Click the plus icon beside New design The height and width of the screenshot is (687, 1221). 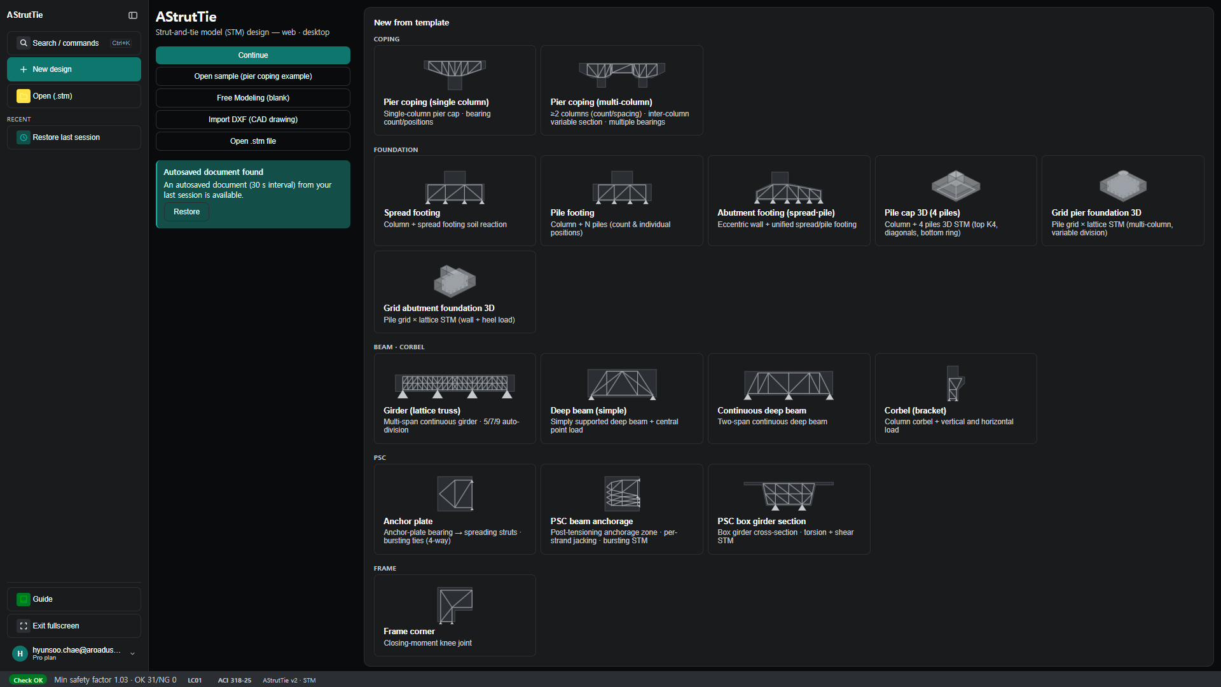pos(24,69)
